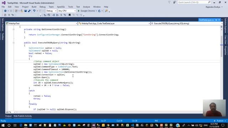Open the Toolbox side panel
228x128 pixels.
2,36
